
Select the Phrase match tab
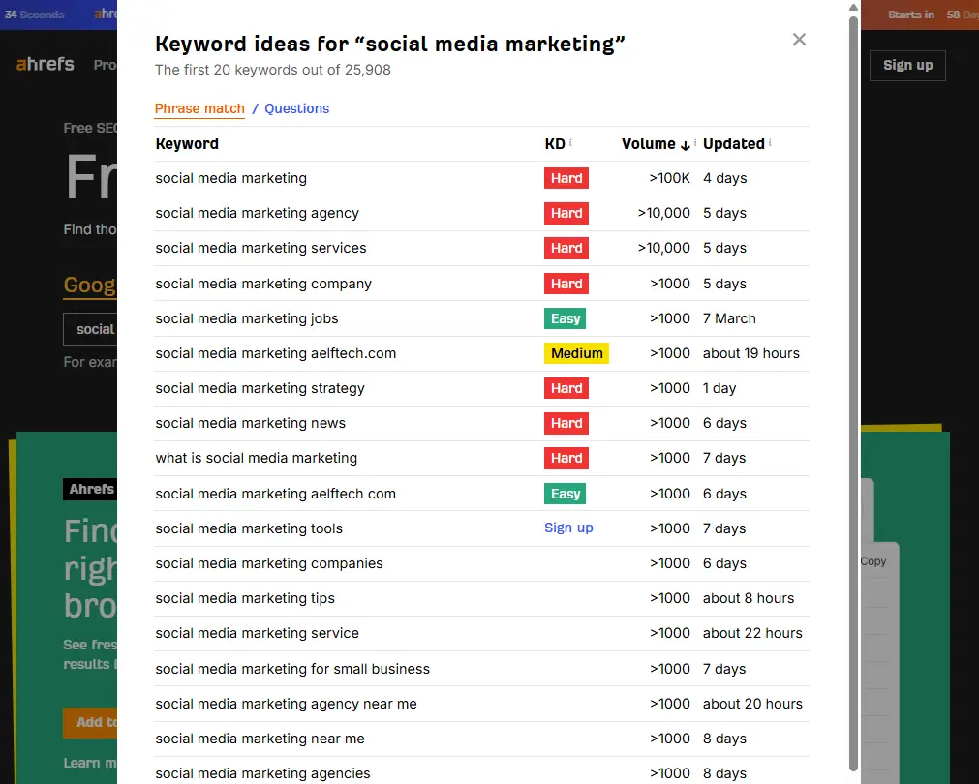[x=199, y=108]
